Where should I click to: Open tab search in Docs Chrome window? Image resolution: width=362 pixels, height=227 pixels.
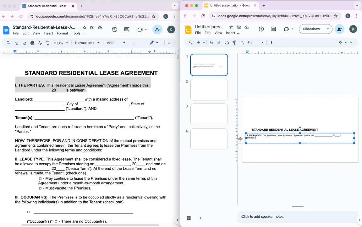(175, 6)
